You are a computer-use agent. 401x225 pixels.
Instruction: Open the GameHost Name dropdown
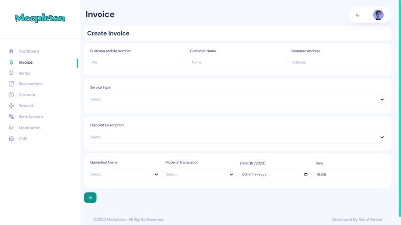pyautogui.click(x=124, y=174)
